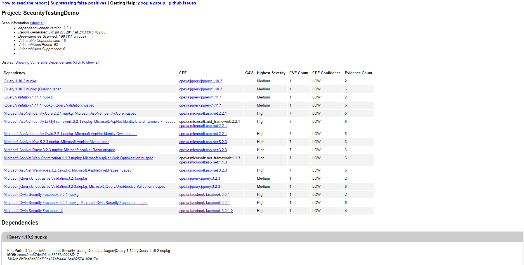Sort table by GAV column header

249,73
